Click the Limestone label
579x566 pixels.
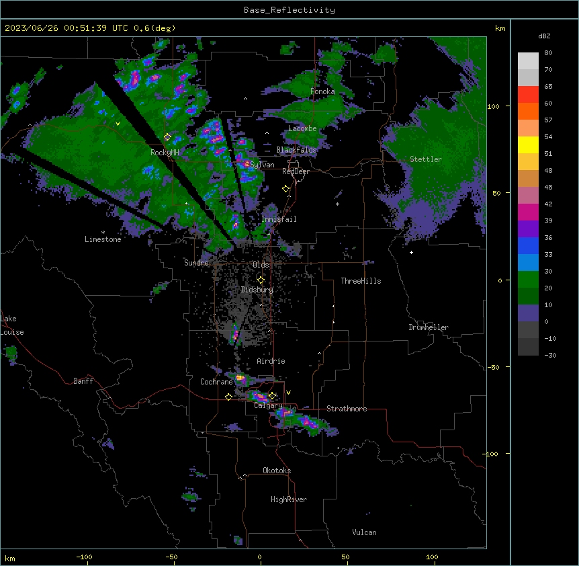coord(103,239)
